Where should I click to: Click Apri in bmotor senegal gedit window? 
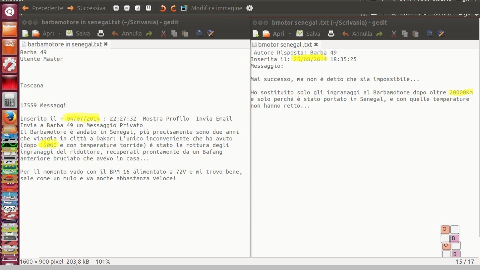(x=274, y=34)
